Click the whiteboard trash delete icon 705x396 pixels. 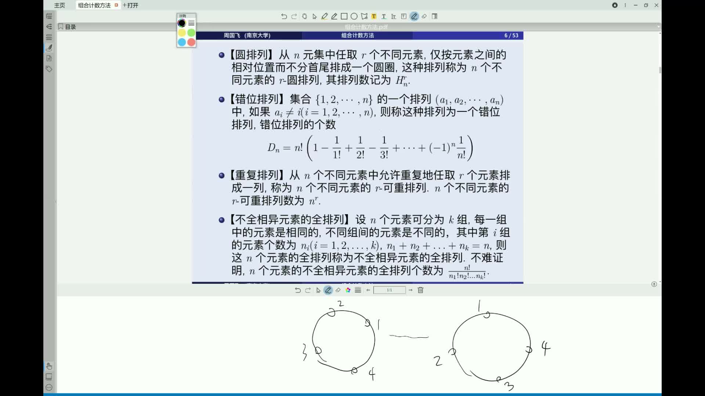click(420, 290)
